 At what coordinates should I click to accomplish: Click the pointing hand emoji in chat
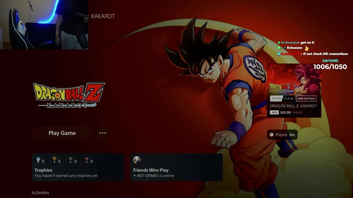pyautogui.click(x=307, y=48)
